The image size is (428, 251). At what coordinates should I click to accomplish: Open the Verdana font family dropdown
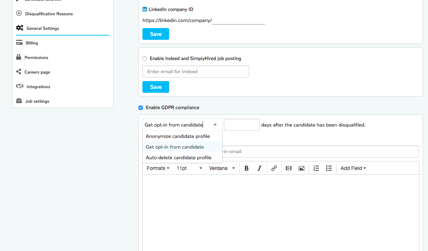(222, 168)
